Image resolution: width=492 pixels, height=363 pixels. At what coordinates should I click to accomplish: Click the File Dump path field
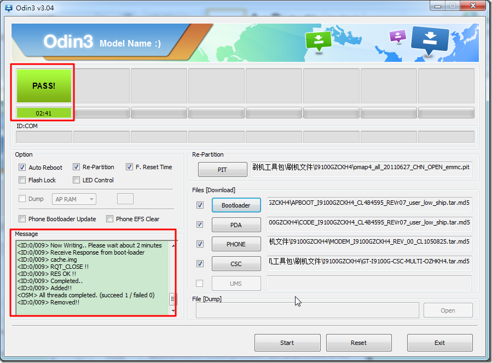coord(308,310)
